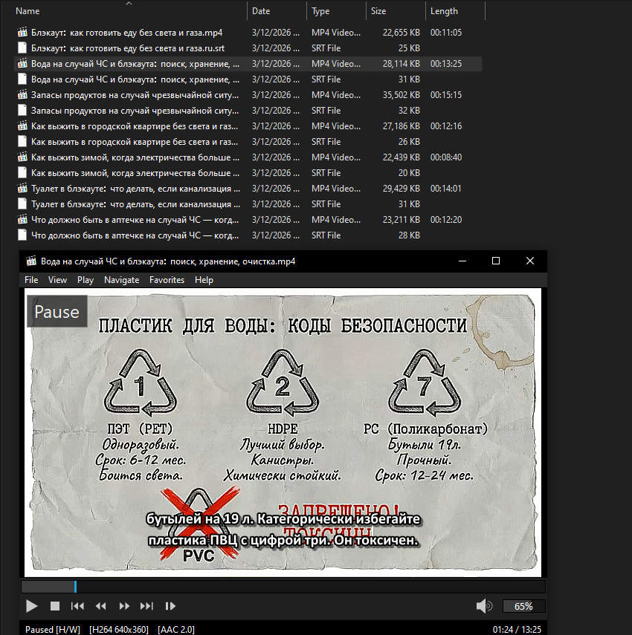Mute audio via the speaker icon

coord(484,606)
